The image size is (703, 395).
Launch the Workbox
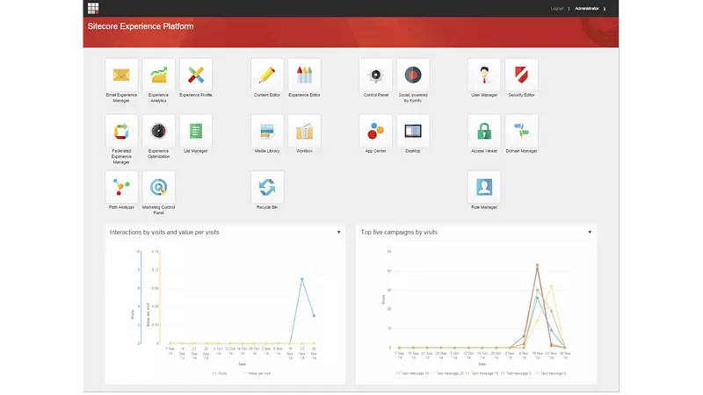coord(304,131)
